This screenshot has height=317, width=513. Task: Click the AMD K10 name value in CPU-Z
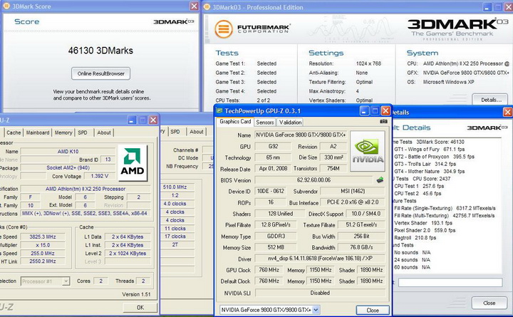(68, 152)
